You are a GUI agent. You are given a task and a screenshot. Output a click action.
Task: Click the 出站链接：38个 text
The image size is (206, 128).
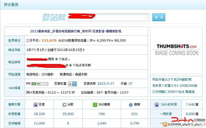92,93
